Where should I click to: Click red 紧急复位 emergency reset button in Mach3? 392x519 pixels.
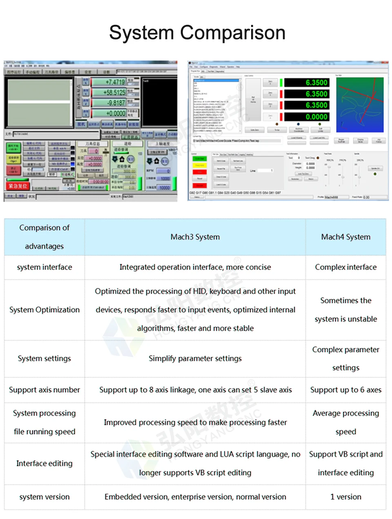18,186
